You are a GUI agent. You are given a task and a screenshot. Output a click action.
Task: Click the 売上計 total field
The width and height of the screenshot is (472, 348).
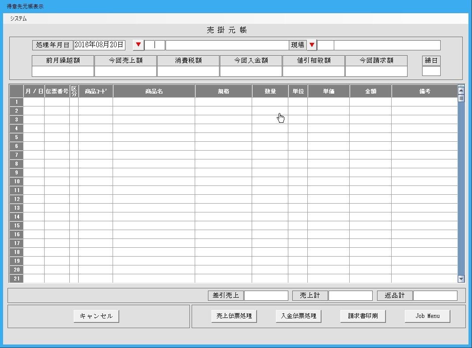351,295
